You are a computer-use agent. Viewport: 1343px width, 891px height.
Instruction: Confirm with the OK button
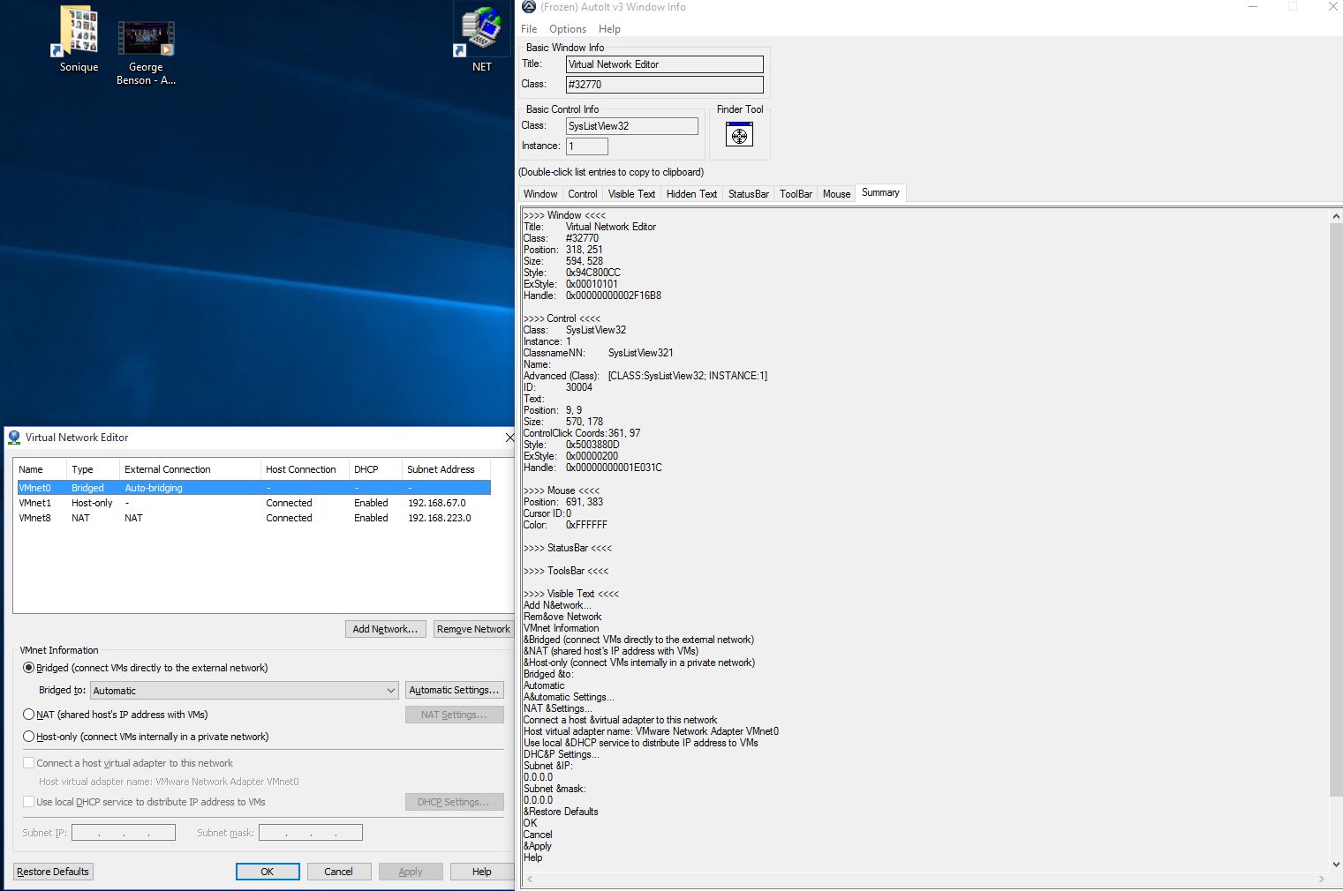(x=268, y=872)
